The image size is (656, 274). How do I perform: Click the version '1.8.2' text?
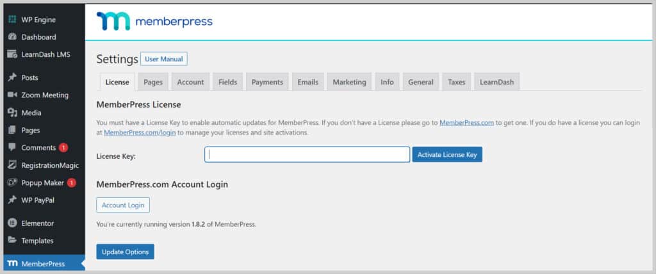pos(198,224)
